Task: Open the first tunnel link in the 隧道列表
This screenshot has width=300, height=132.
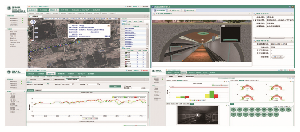Action: pos(130,28)
